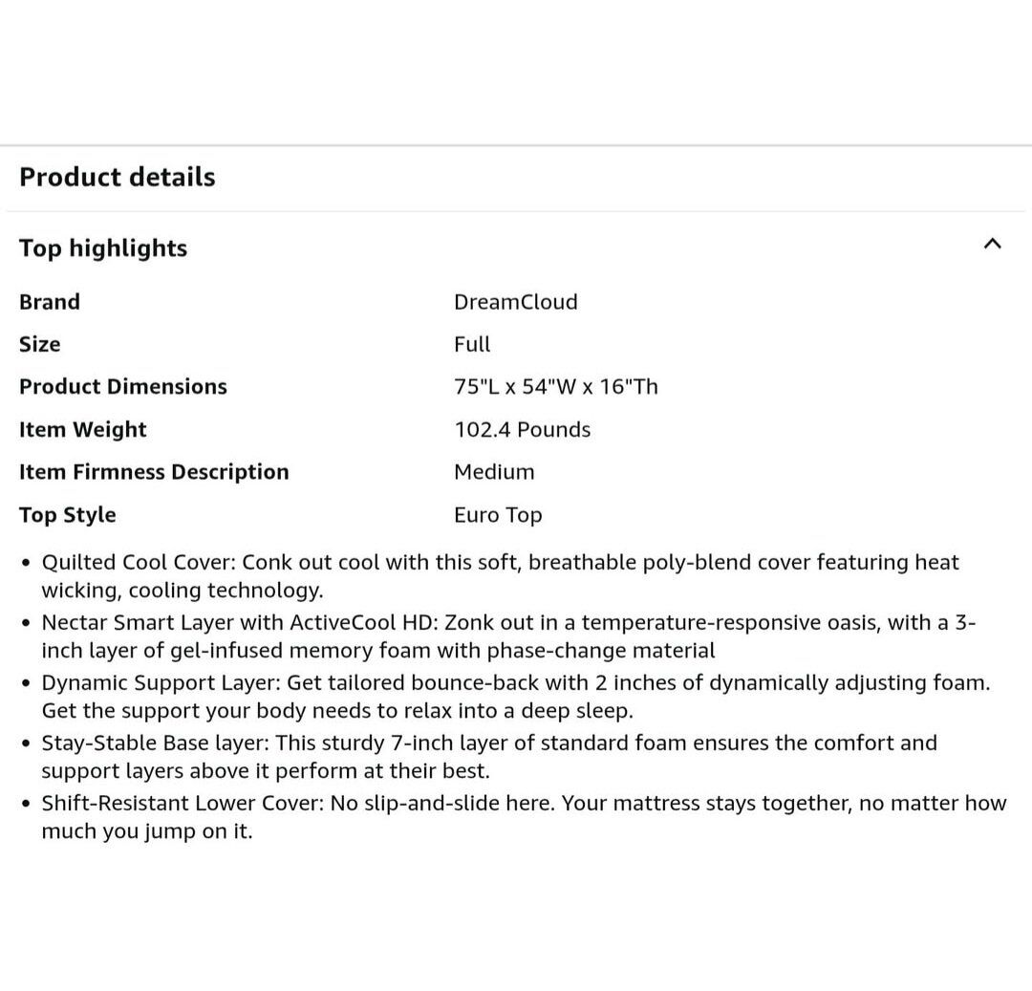Image resolution: width=1032 pixels, height=991 pixels.
Task: Click the Item Weight label
Action: click(83, 430)
